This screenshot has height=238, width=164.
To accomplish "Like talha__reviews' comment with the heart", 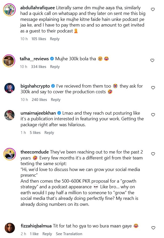I will point(152,61).
